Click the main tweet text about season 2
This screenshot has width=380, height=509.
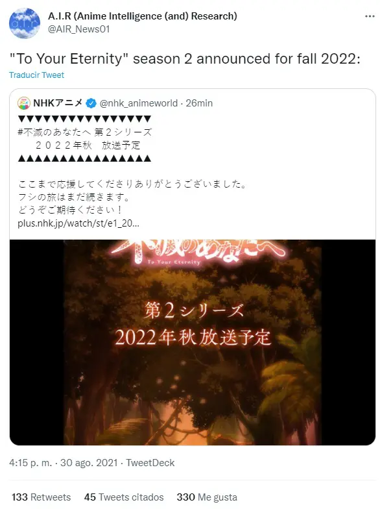[185, 58]
